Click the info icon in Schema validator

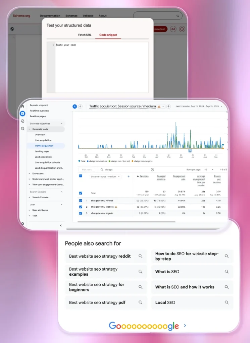click(182, 29)
